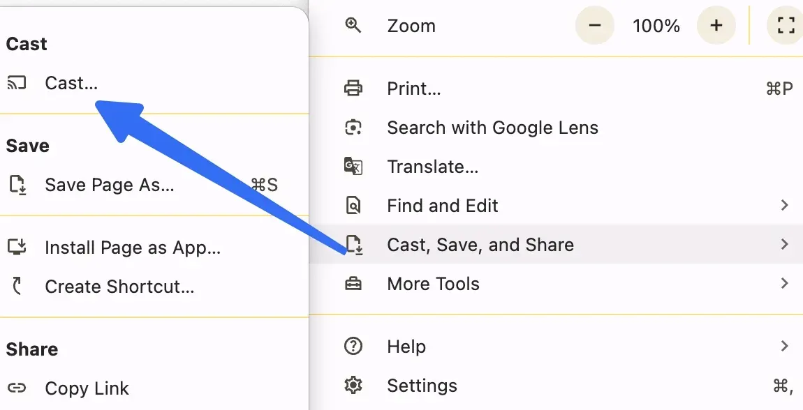This screenshot has height=410, width=803.
Task: Click the printer icon beside Print
Action: [353, 89]
